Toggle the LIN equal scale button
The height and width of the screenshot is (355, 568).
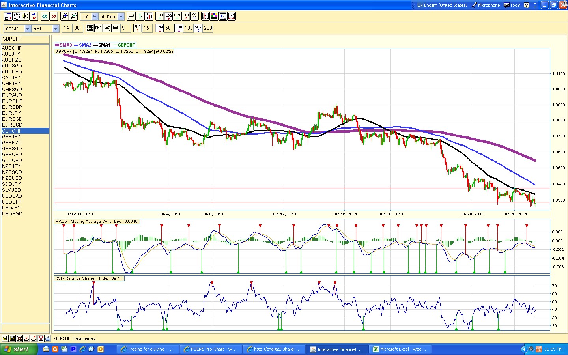[177, 16]
